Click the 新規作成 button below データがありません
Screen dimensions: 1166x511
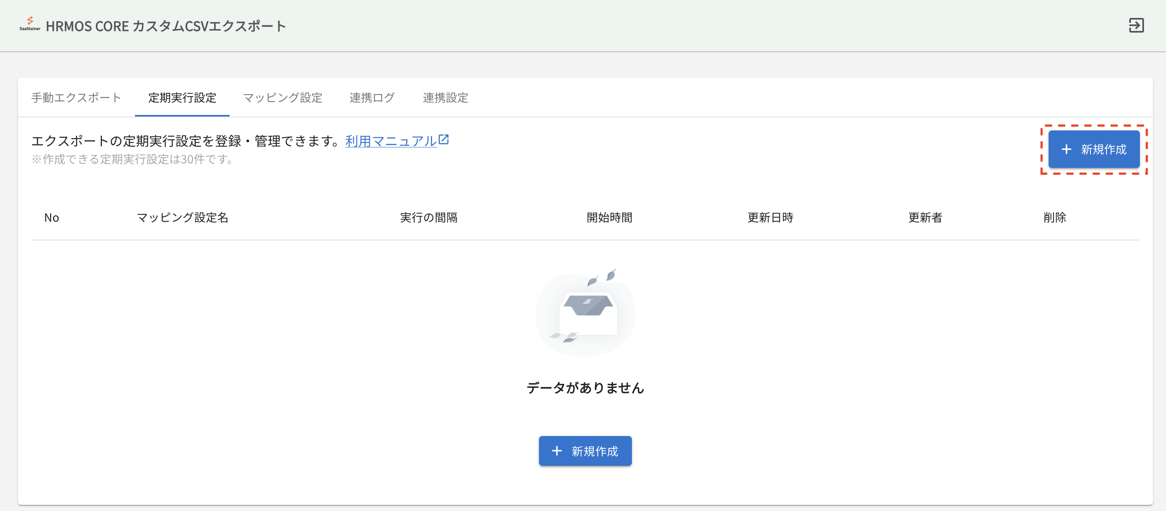585,451
